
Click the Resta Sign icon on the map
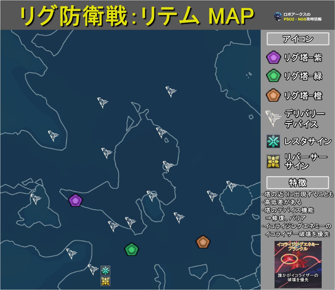(105, 270)
